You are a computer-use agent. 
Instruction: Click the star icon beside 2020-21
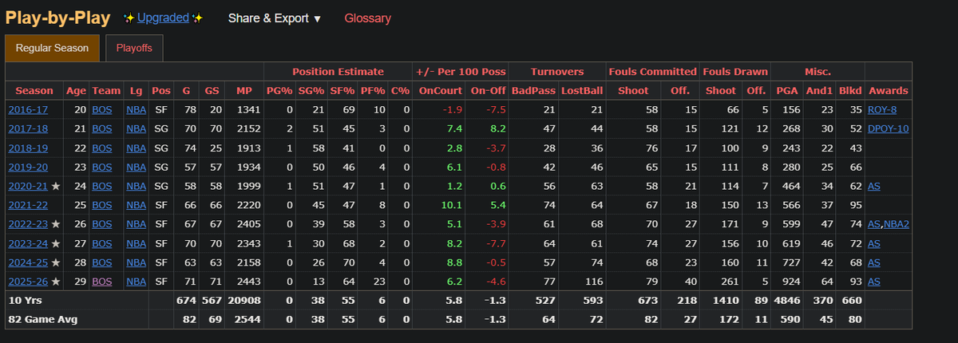[55, 187]
